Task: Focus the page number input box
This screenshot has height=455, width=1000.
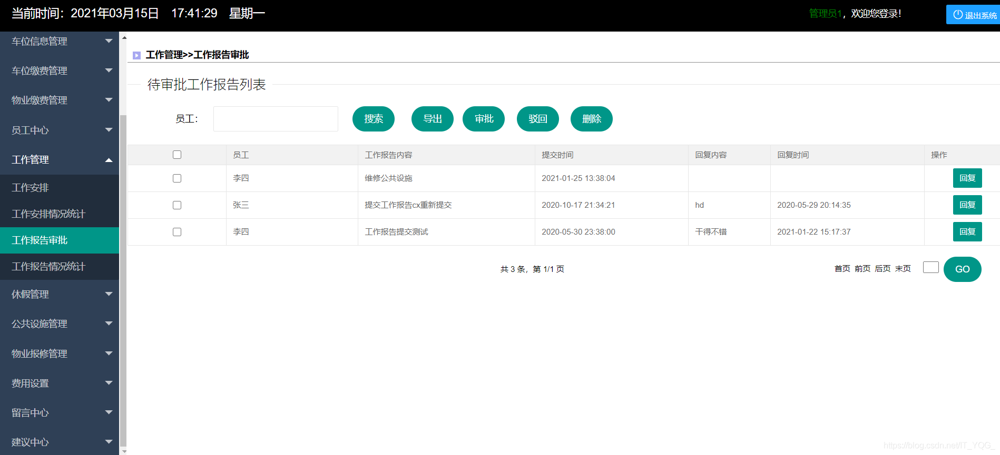Action: click(x=931, y=267)
